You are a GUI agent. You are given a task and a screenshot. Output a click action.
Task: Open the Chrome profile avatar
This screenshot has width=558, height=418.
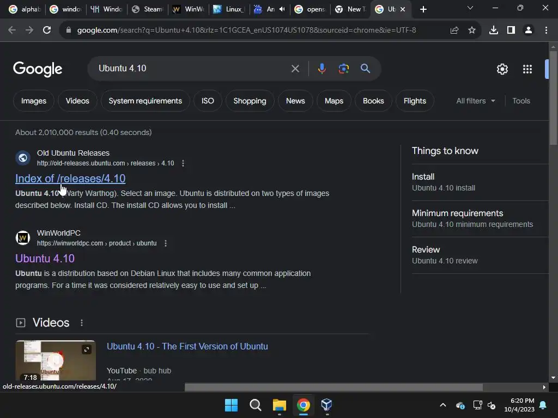pos(529,30)
